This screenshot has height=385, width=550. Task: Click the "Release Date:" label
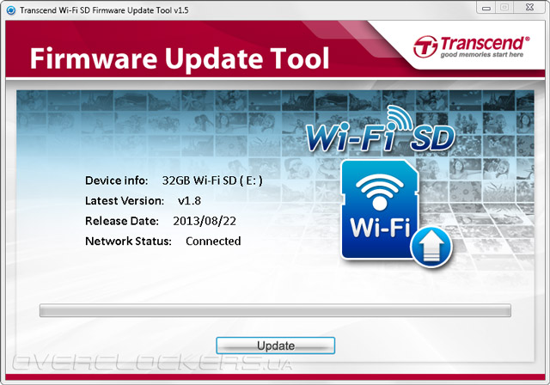pyautogui.click(x=122, y=221)
